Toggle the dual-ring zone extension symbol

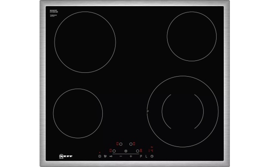tap(126, 151)
